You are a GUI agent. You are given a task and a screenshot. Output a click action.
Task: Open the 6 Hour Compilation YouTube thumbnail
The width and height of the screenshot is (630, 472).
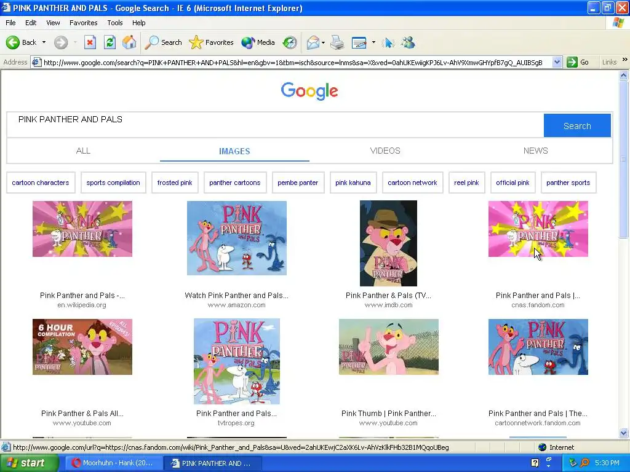point(82,347)
